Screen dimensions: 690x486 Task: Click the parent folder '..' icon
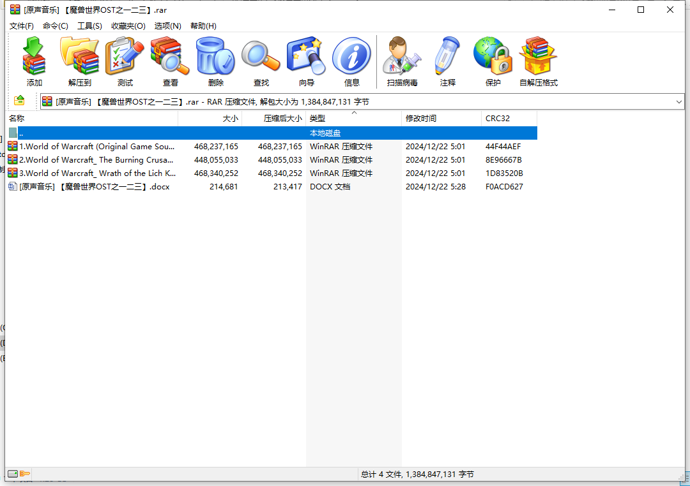coord(13,133)
